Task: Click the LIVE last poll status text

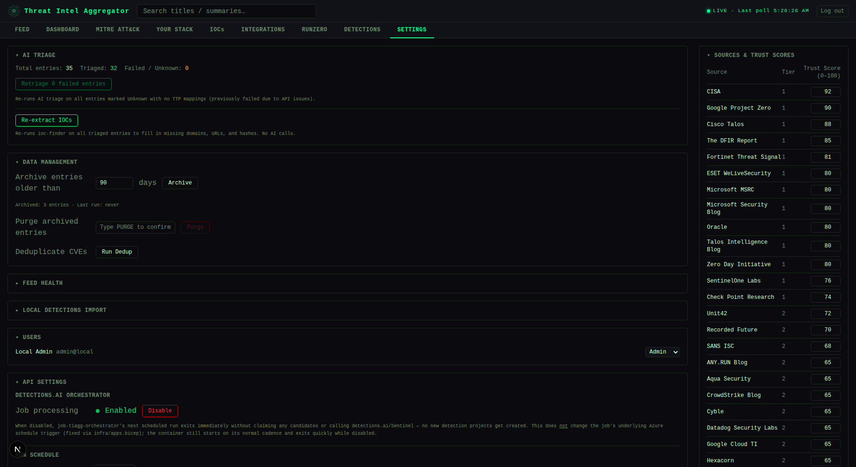Action: tap(757, 11)
